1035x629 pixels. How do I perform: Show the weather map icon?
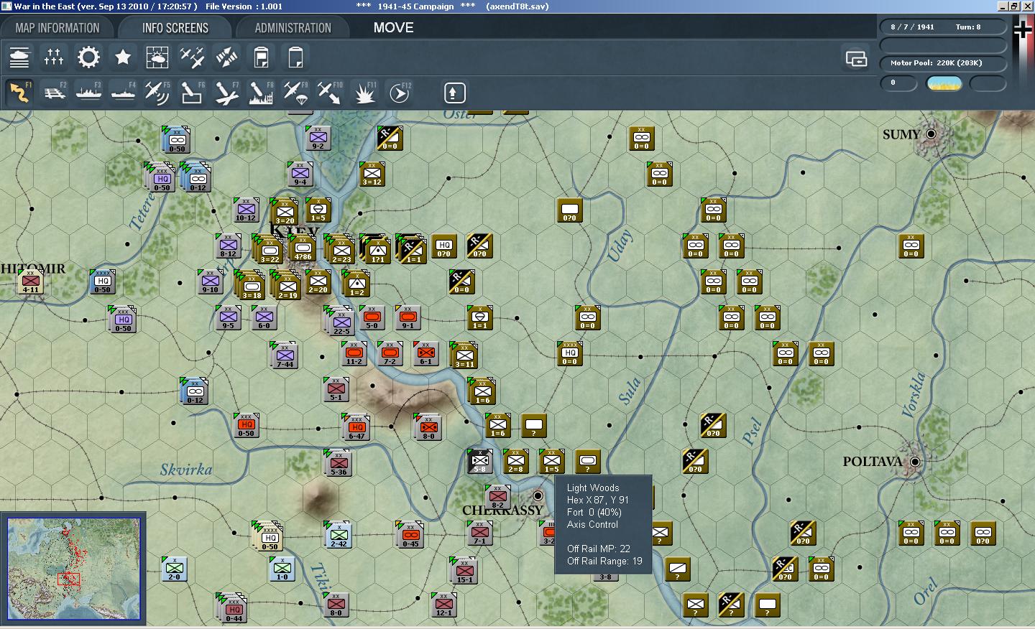coord(157,57)
